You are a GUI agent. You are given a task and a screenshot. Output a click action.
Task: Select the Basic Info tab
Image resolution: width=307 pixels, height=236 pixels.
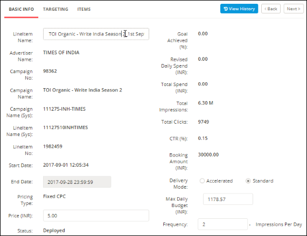coord(22,9)
